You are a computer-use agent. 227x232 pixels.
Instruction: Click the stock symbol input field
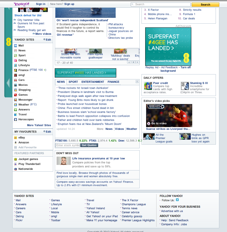(68, 145)
